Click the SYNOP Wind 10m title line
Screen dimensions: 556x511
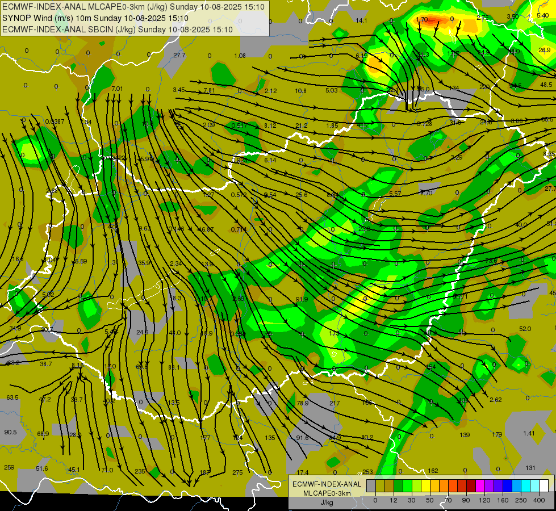coord(95,18)
